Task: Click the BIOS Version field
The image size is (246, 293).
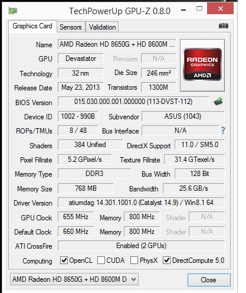Action: [133, 102]
